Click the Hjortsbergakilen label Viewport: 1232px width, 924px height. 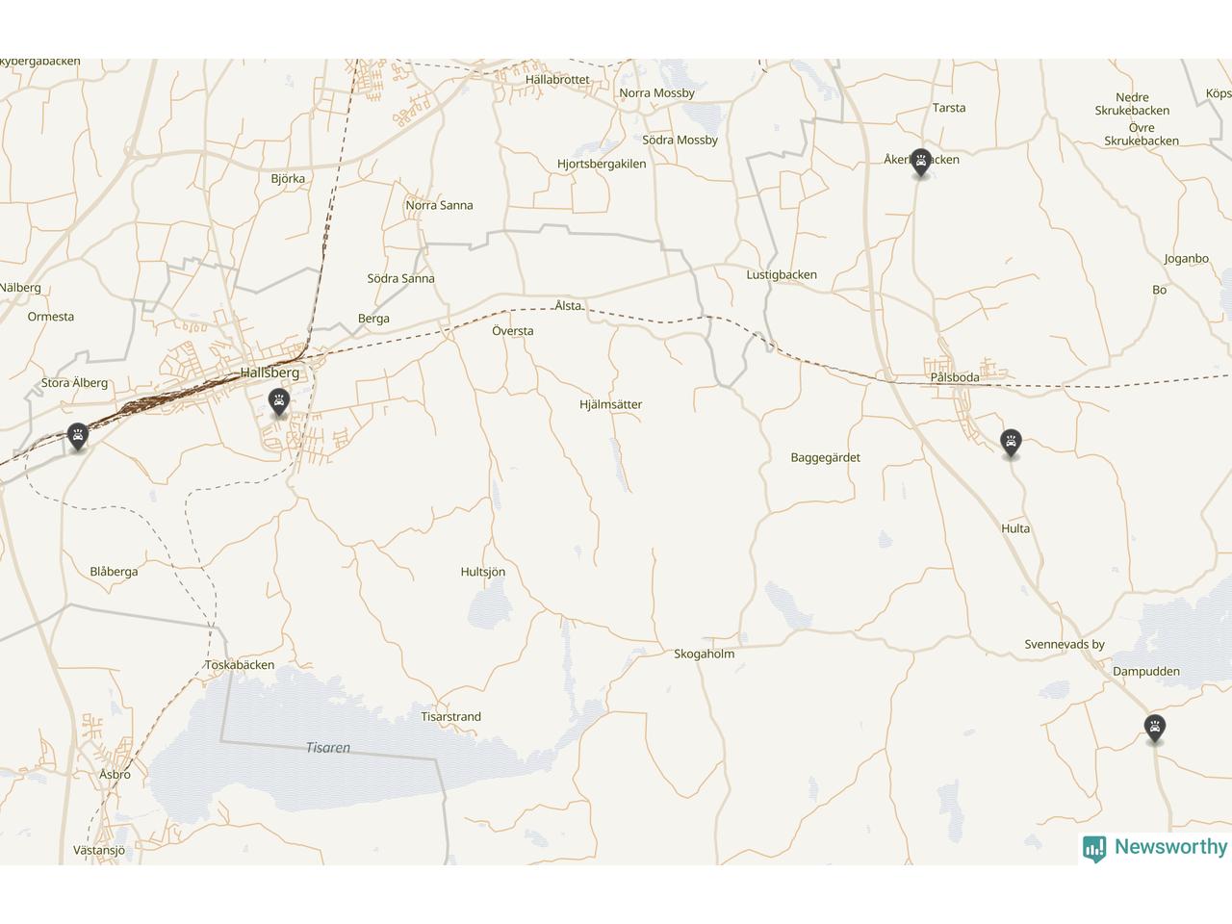pyautogui.click(x=602, y=164)
